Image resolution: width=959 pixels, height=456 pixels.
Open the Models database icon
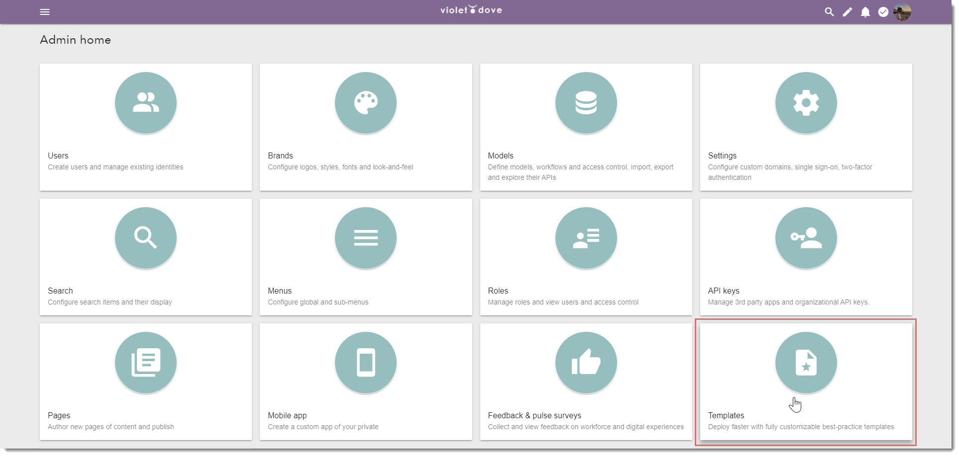[x=586, y=103]
